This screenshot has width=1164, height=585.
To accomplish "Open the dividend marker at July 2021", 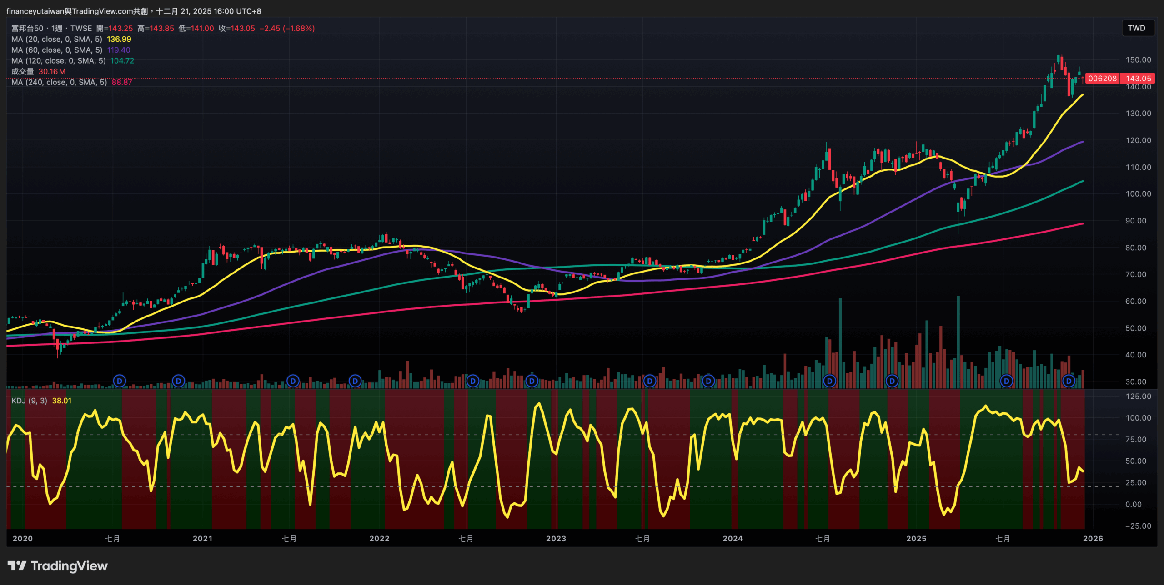I will [x=293, y=381].
